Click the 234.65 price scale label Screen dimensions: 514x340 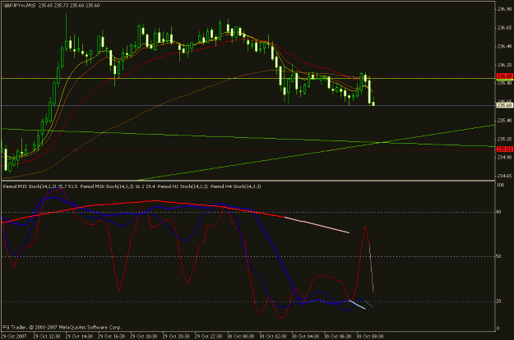(x=505, y=176)
